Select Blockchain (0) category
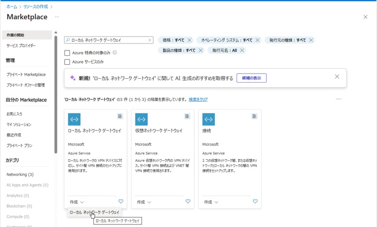377x227 pixels. point(19,206)
